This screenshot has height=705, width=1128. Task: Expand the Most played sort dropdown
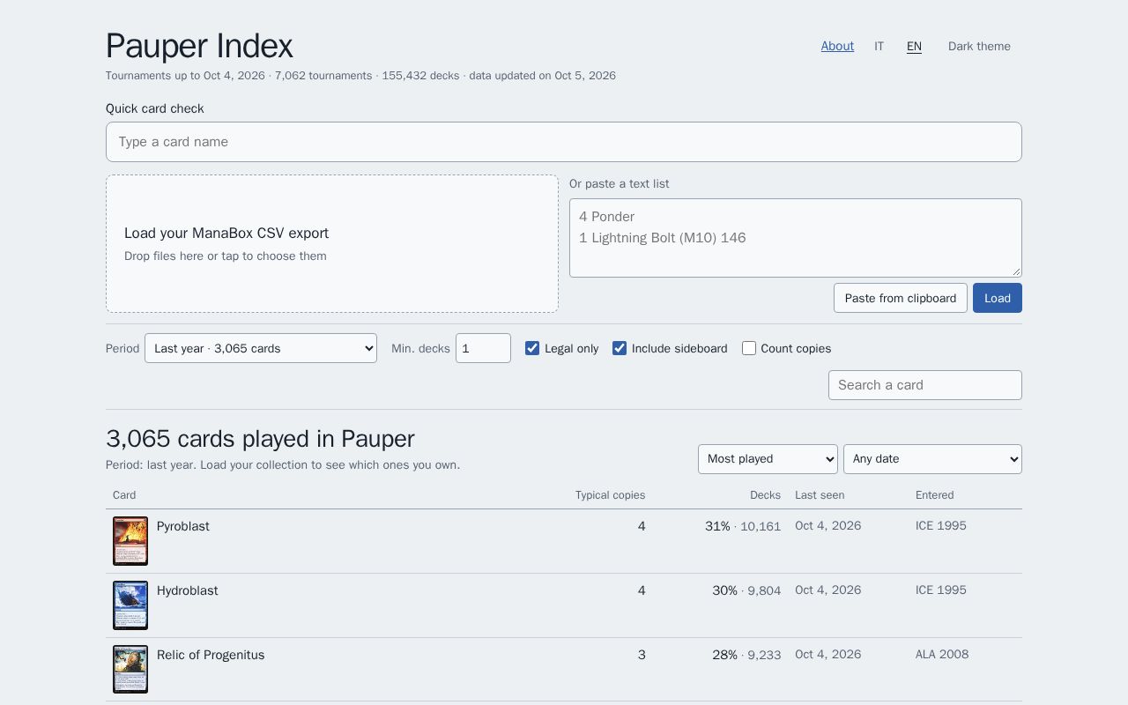pos(768,459)
